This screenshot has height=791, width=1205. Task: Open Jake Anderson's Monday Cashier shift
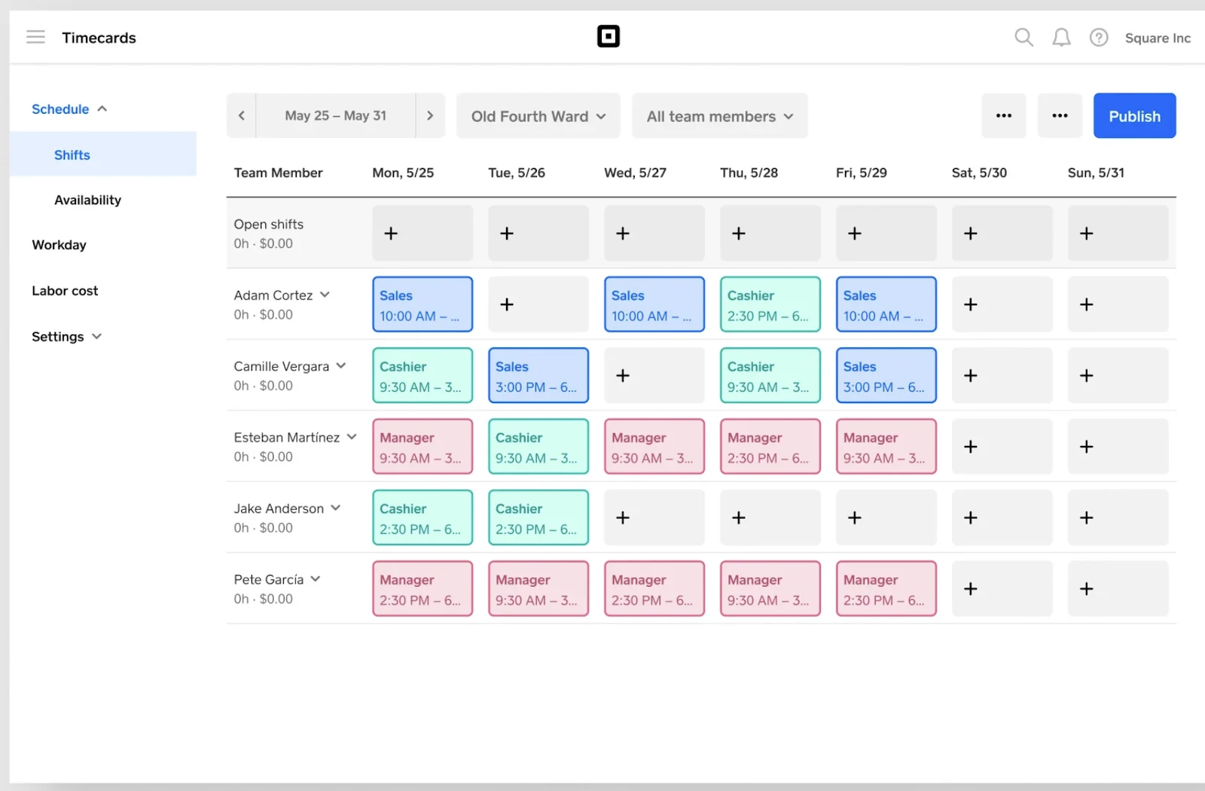pos(423,518)
